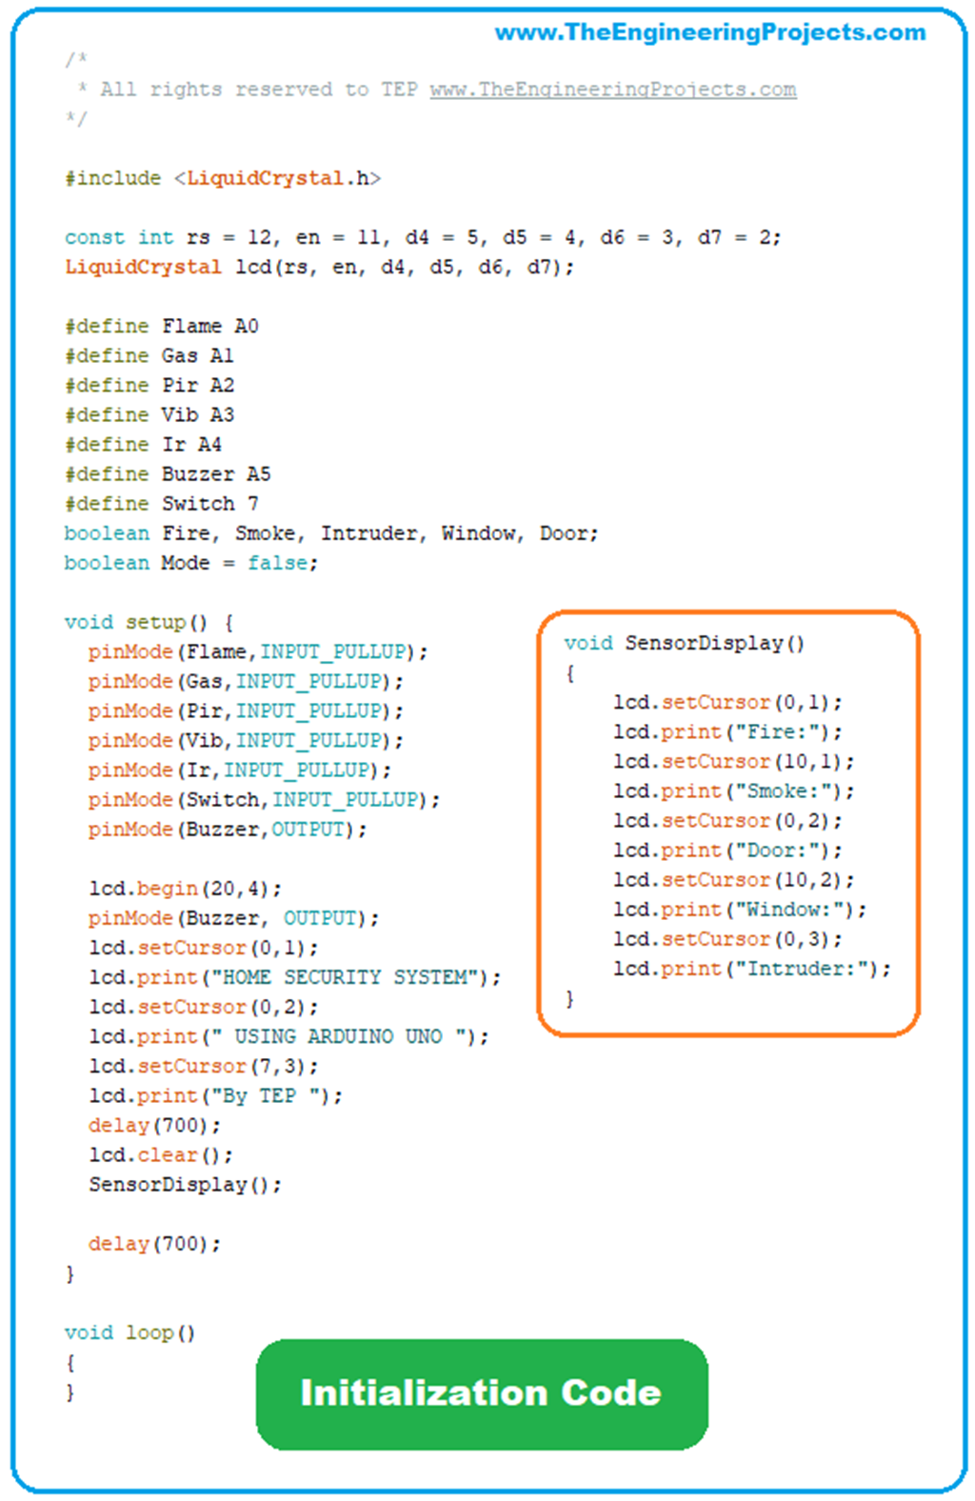
Task: Click the lcd.clear() statement
Action: point(161,1154)
